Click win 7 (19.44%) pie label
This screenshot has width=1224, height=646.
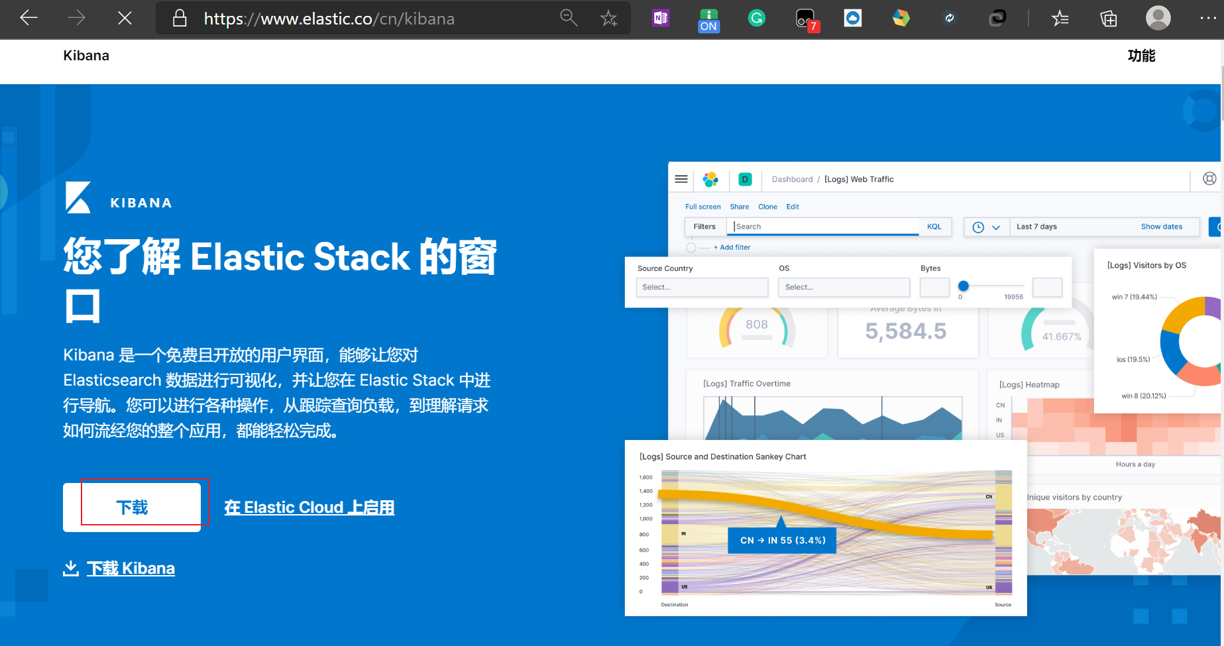click(x=1135, y=297)
